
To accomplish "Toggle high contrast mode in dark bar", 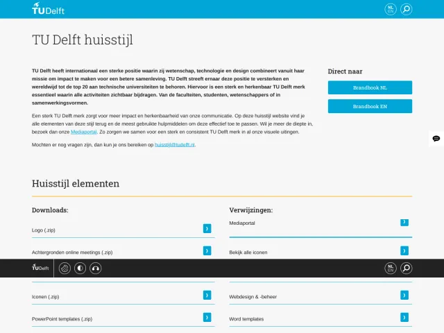I will 80,268.
